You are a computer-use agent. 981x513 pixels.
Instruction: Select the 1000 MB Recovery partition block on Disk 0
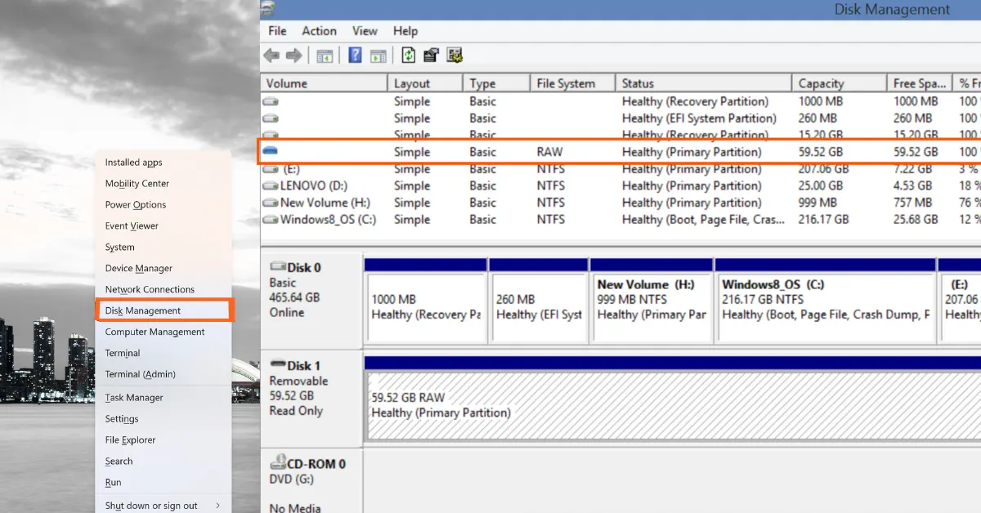click(x=425, y=300)
